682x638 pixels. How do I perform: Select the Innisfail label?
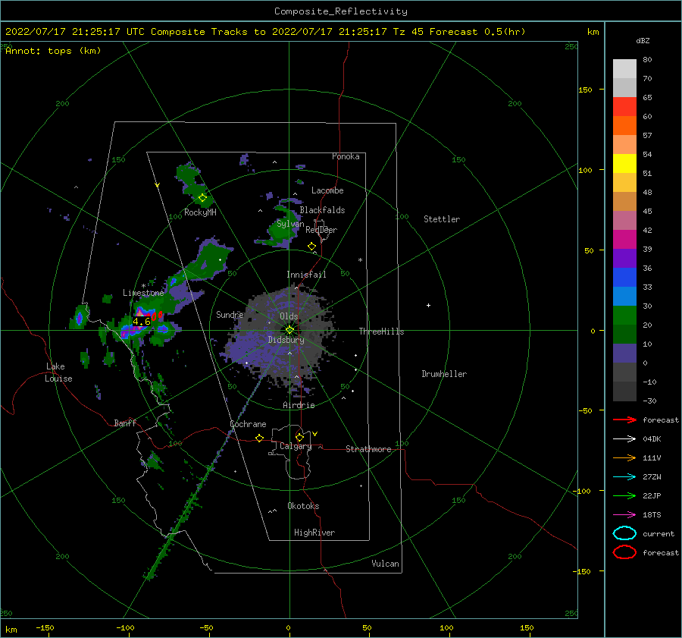click(x=306, y=275)
